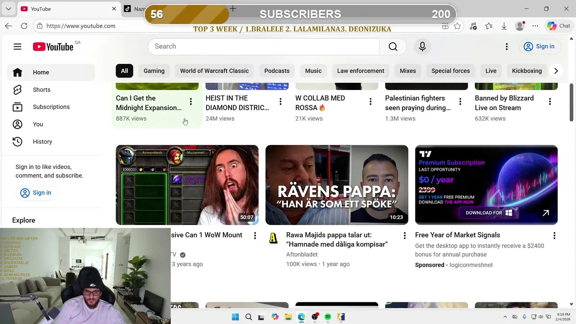Open the Rawa Majids pappa talar ut title
The width and height of the screenshot is (576, 324).
coord(337,239)
